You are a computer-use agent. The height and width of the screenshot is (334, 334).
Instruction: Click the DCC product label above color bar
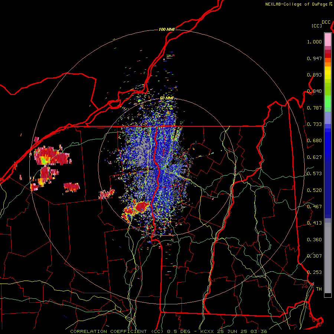[326, 22]
